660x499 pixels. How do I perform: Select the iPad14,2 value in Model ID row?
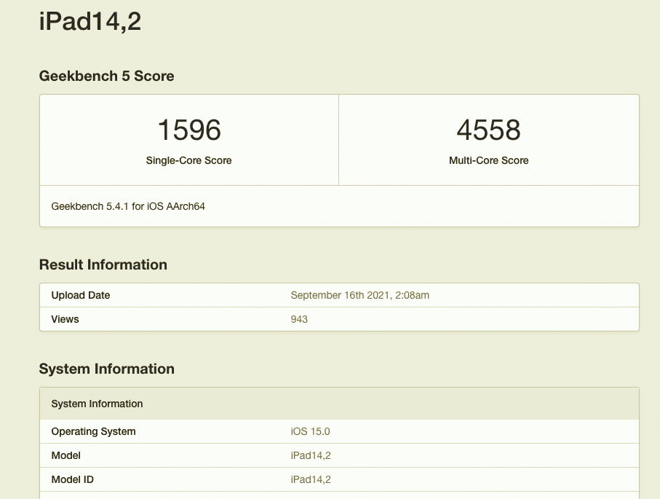pos(311,479)
